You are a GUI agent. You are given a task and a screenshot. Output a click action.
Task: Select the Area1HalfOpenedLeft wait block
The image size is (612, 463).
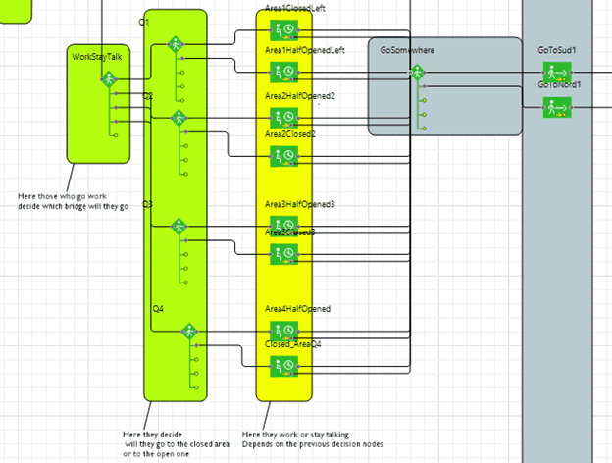click(283, 71)
